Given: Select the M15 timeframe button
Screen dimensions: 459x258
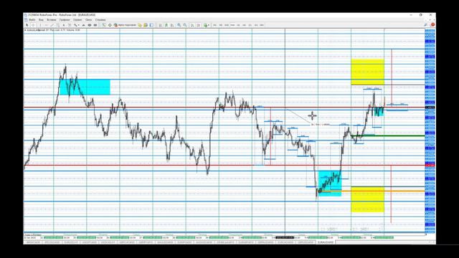Looking at the screenshot, I should coord(227,25).
